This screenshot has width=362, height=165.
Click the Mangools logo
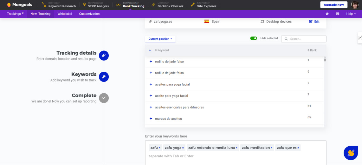(x=19, y=5)
